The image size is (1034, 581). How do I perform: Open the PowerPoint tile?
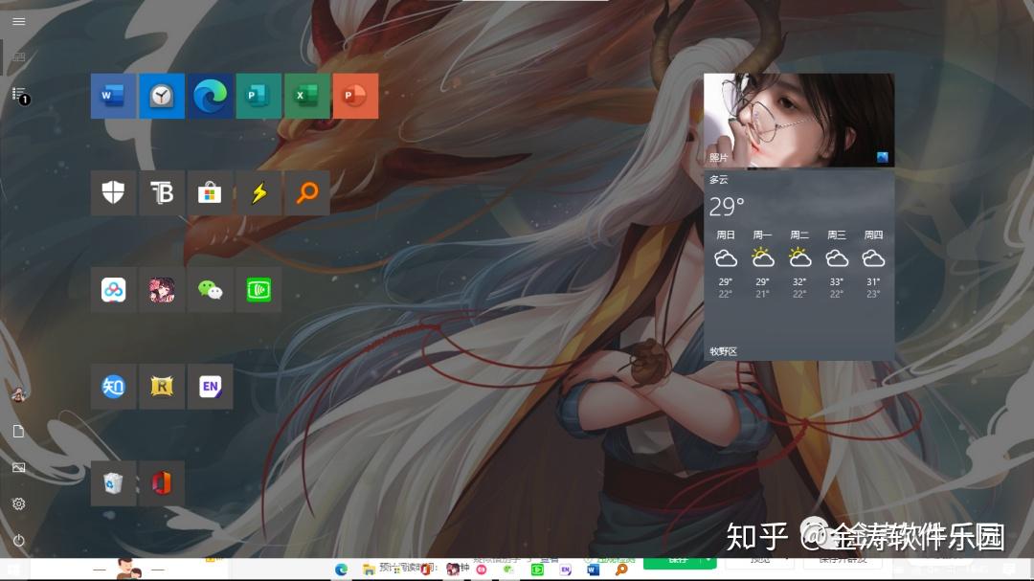(356, 96)
